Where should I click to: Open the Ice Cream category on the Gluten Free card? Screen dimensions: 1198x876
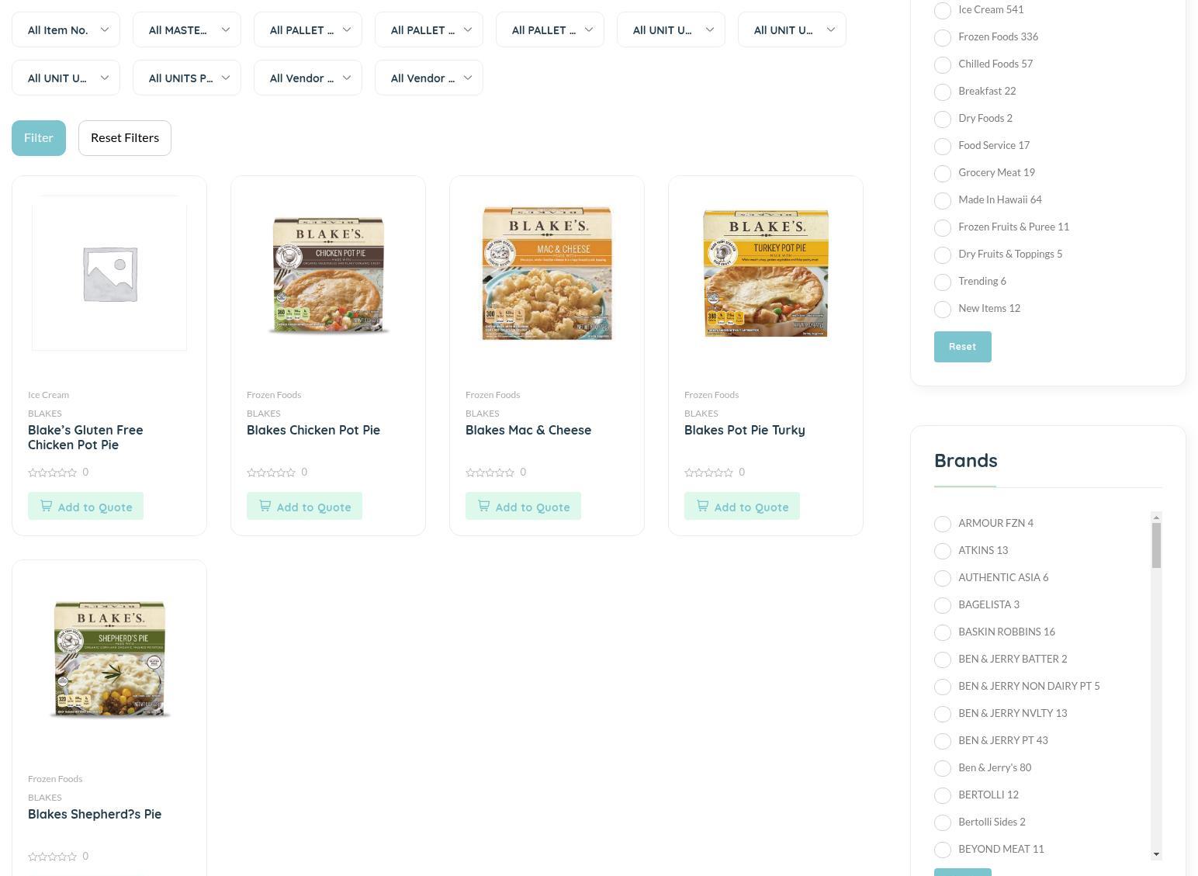48,394
